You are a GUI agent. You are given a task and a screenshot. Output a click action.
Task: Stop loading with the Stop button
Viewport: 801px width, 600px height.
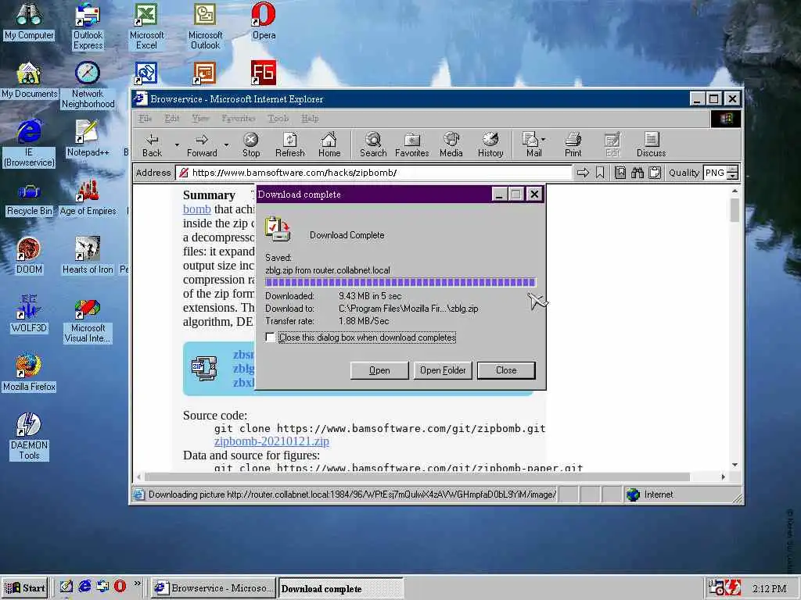point(251,145)
